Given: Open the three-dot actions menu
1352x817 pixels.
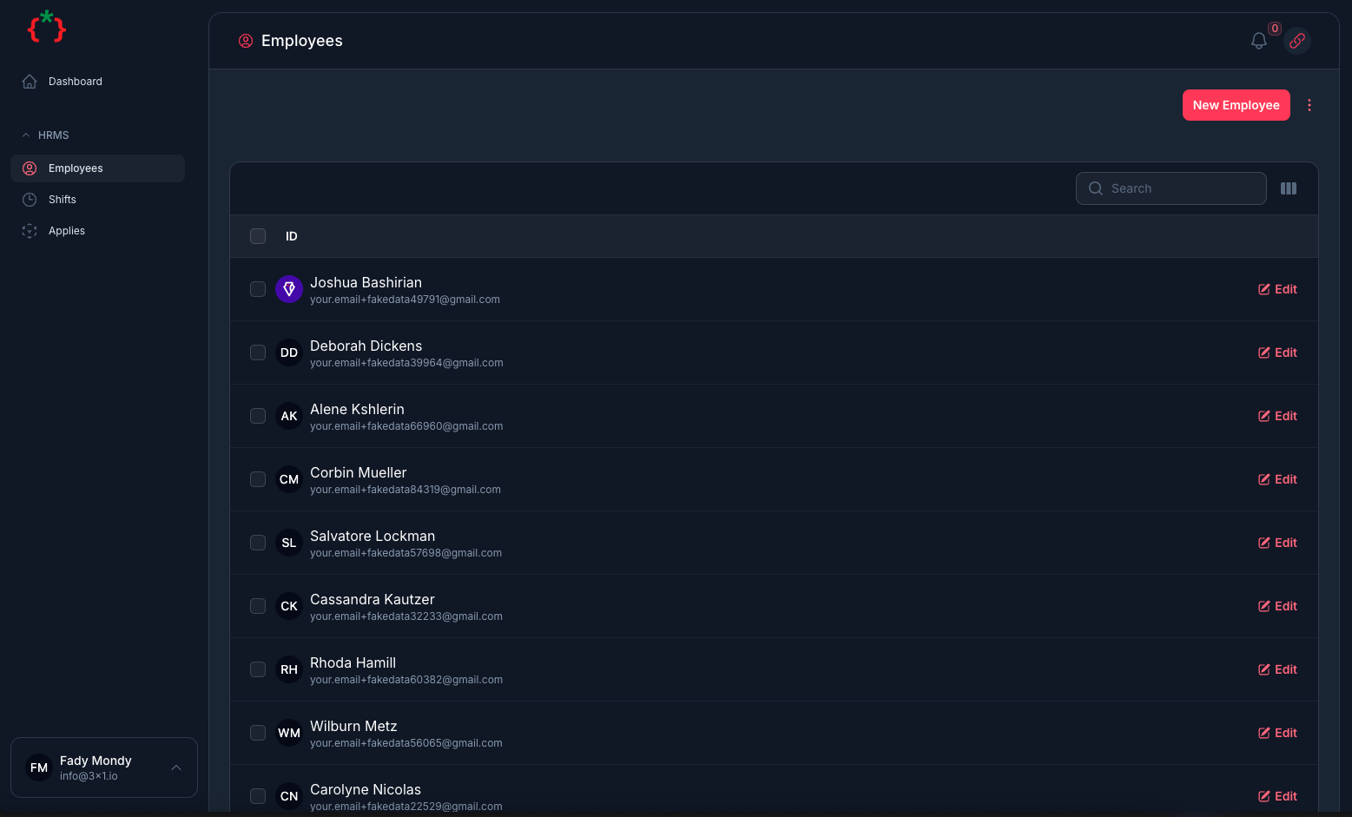Looking at the screenshot, I should coord(1309,105).
